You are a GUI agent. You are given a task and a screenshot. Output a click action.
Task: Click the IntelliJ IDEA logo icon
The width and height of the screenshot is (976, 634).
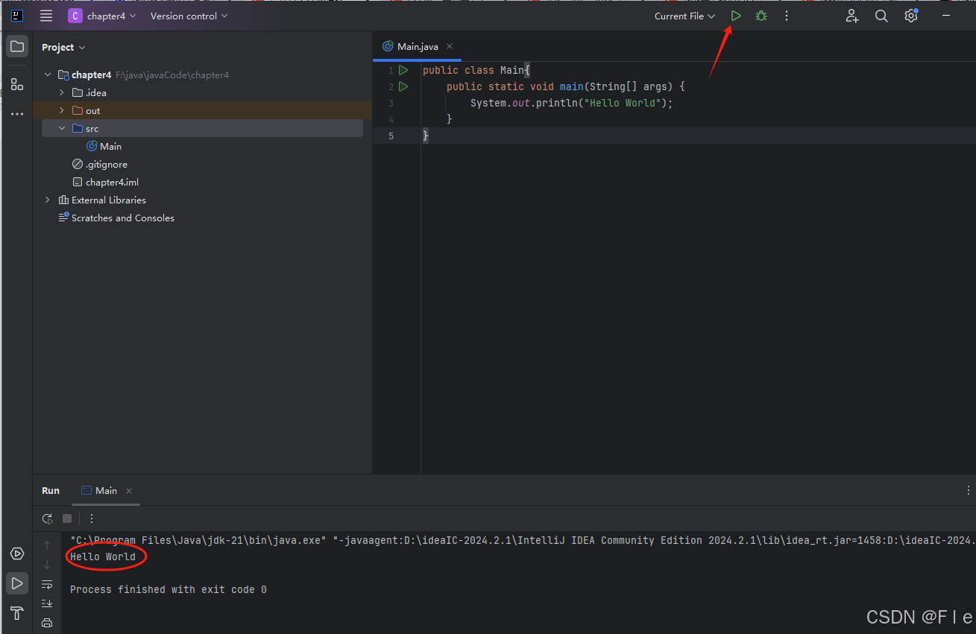click(x=17, y=16)
